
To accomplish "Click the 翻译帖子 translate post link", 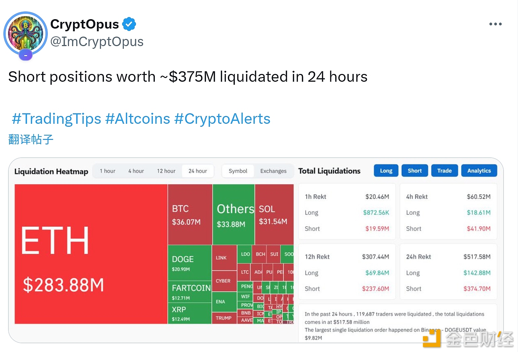I will pyautogui.click(x=31, y=140).
